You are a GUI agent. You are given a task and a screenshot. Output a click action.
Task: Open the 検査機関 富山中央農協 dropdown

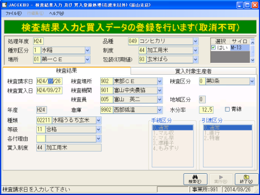(160, 90)
